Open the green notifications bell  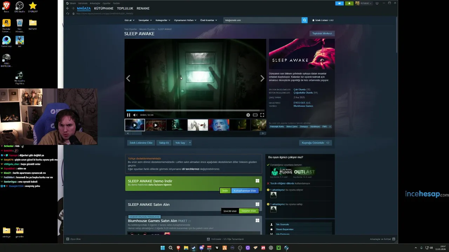(349, 3)
